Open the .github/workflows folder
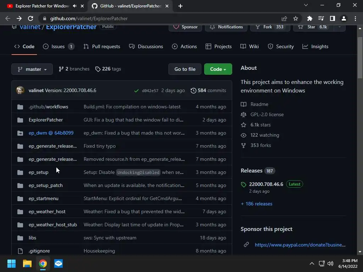Viewport: 363px width, 272px height. [x=48, y=107]
